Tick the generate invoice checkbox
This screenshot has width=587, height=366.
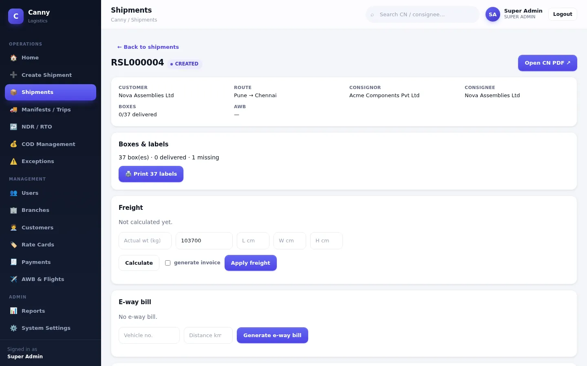(x=168, y=263)
